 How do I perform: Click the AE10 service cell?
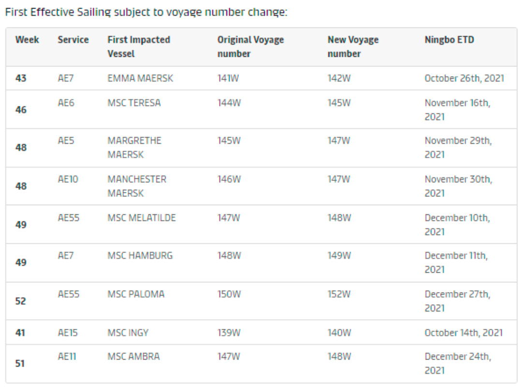click(68, 179)
